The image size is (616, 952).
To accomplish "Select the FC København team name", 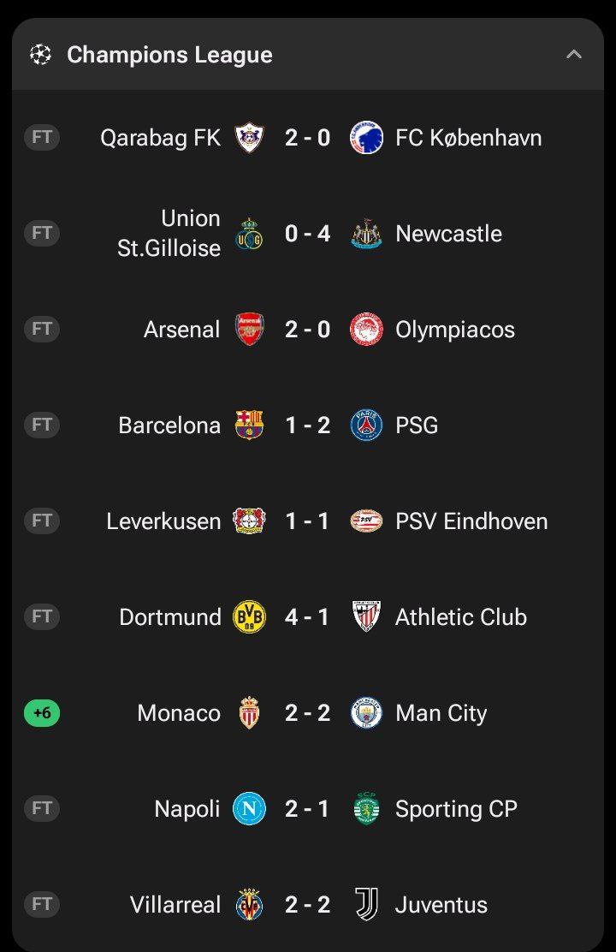I will point(468,138).
